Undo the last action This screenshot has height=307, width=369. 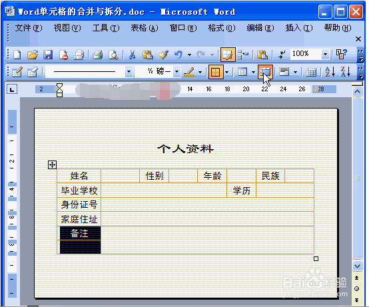click(178, 55)
